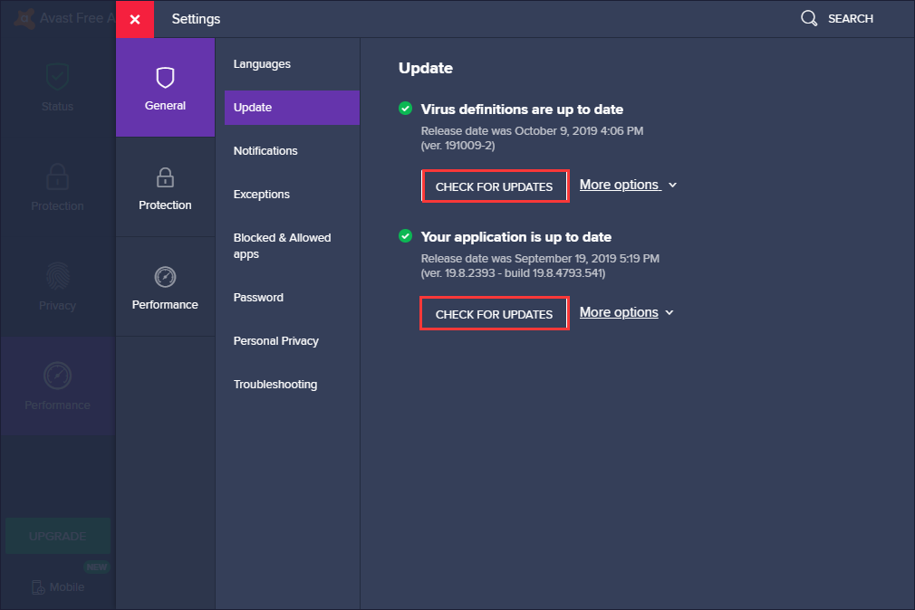Go to Exceptions settings

point(262,195)
